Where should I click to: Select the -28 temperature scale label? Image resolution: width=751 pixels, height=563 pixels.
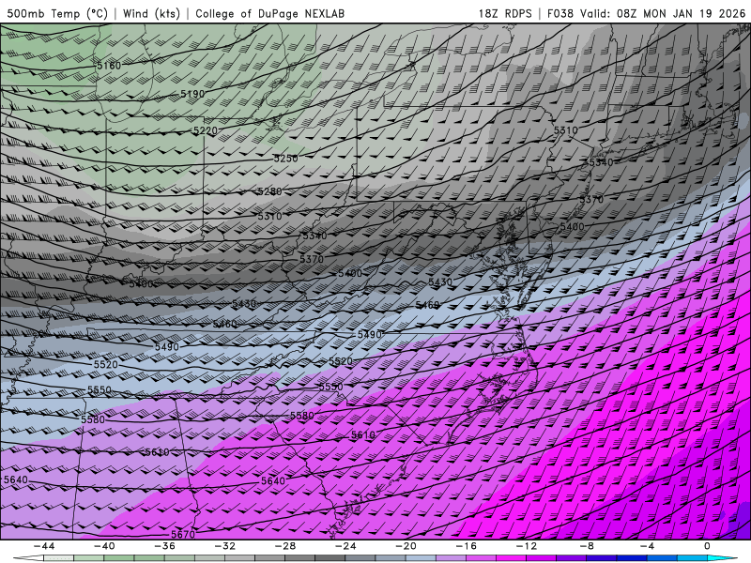[285, 546]
